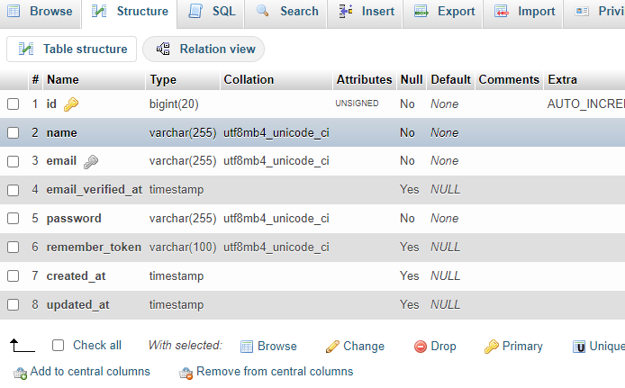Toggle checkbox for remember_token row
Screen dimensions: 625x388
coord(14,248)
